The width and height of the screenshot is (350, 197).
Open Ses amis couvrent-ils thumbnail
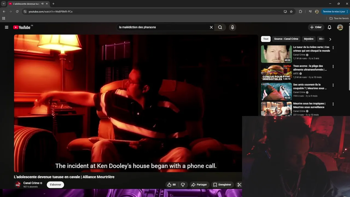tap(276, 92)
